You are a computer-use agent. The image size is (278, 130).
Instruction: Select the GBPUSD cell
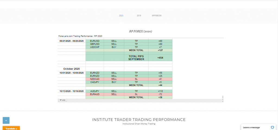(x=95, y=44)
